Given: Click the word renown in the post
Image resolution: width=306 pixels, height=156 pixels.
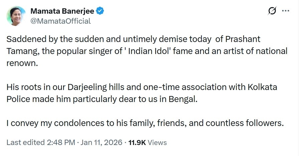Looking at the screenshot, I should [x=20, y=63].
